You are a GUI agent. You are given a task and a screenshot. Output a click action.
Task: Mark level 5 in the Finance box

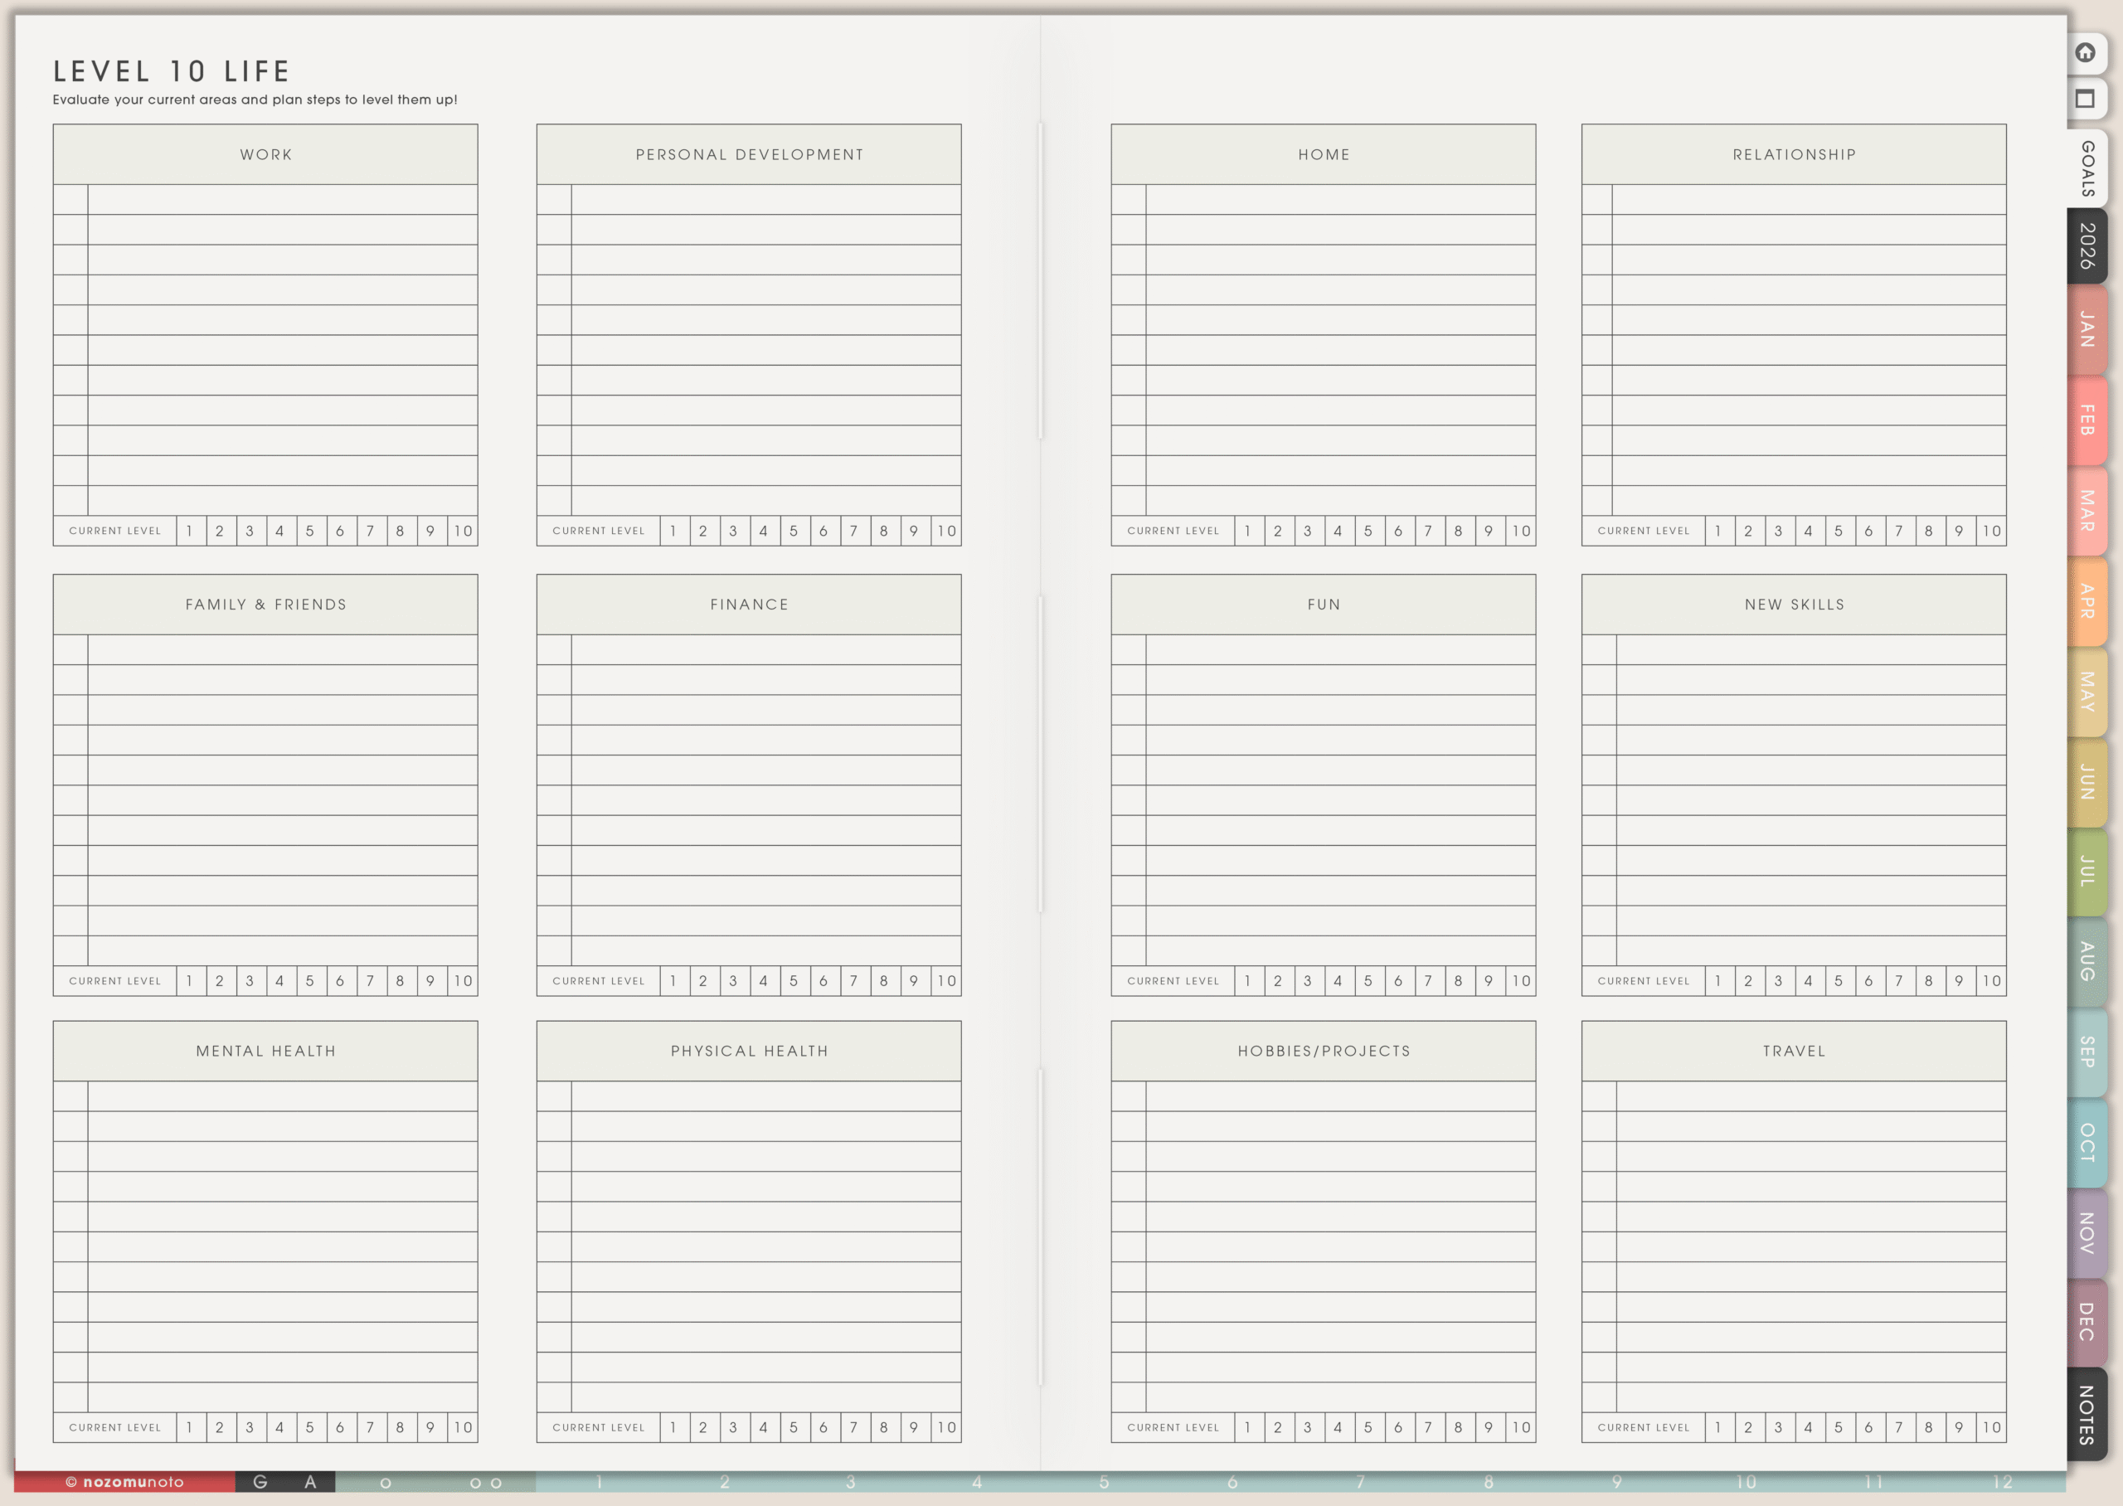click(x=794, y=981)
